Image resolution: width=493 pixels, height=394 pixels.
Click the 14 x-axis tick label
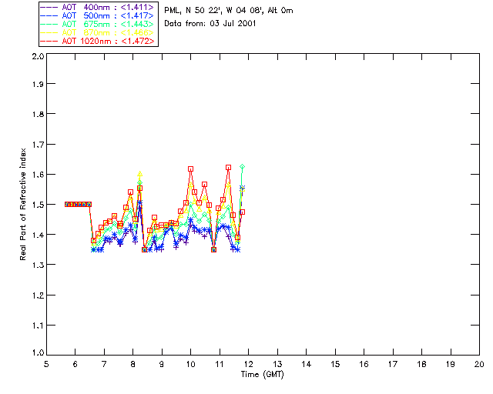(x=307, y=364)
